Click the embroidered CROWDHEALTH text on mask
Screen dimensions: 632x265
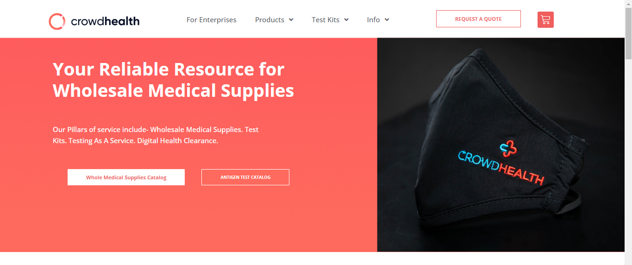(x=501, y=168)
